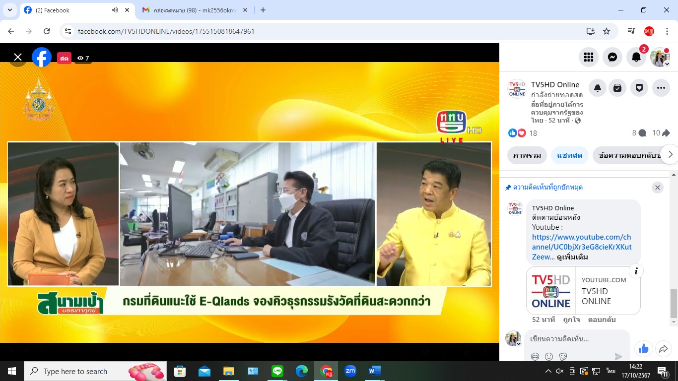Image resolution: width=678 pixels, height=381 pixels.
Task: Click the เขียนความคิดเห็น comment field
Action: click(x=576, y=339)
